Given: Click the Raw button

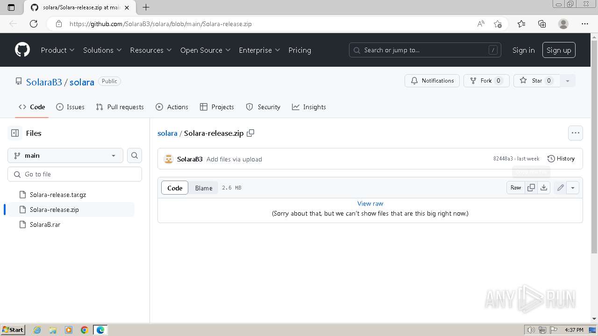Looking at the screenshot, I should point(516,188).
